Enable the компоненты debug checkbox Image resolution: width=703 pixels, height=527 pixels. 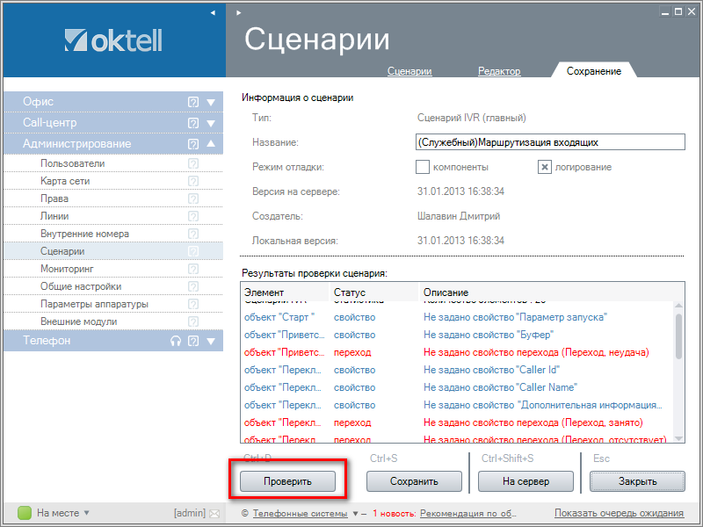[423, 167]
